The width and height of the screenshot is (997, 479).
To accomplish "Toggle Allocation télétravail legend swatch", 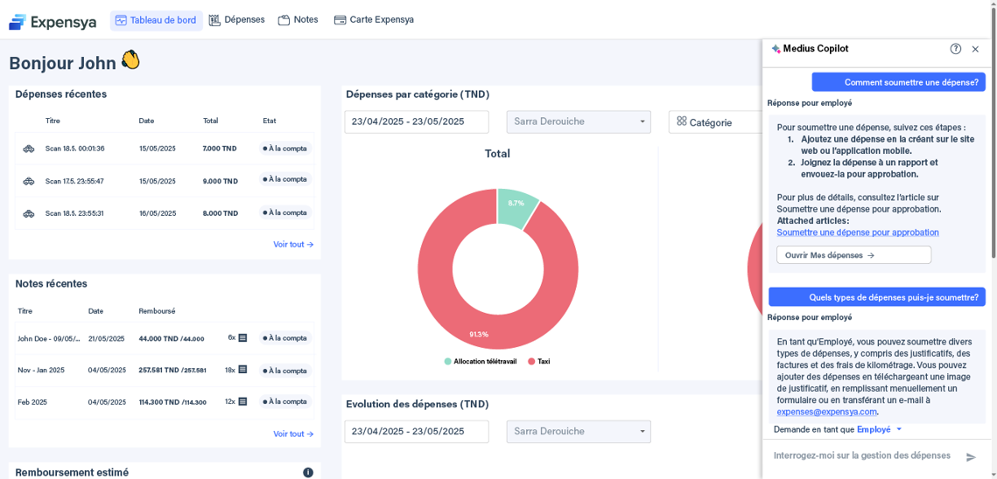I will (x=448, y=361).
